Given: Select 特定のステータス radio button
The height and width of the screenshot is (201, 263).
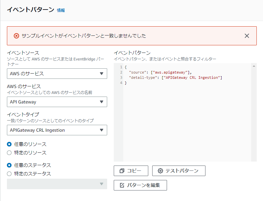Looking at the screenshot, I should coord(9,174).
